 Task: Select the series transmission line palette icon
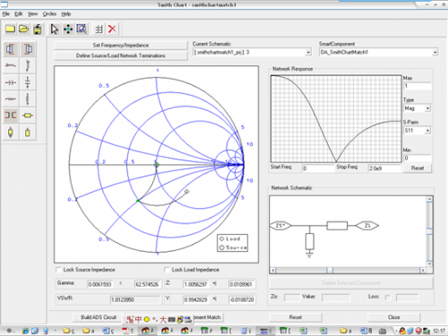click(28, 116)
